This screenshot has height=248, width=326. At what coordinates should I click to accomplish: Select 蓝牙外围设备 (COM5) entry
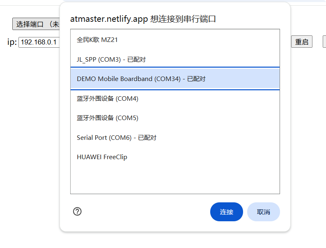point(175,118)
